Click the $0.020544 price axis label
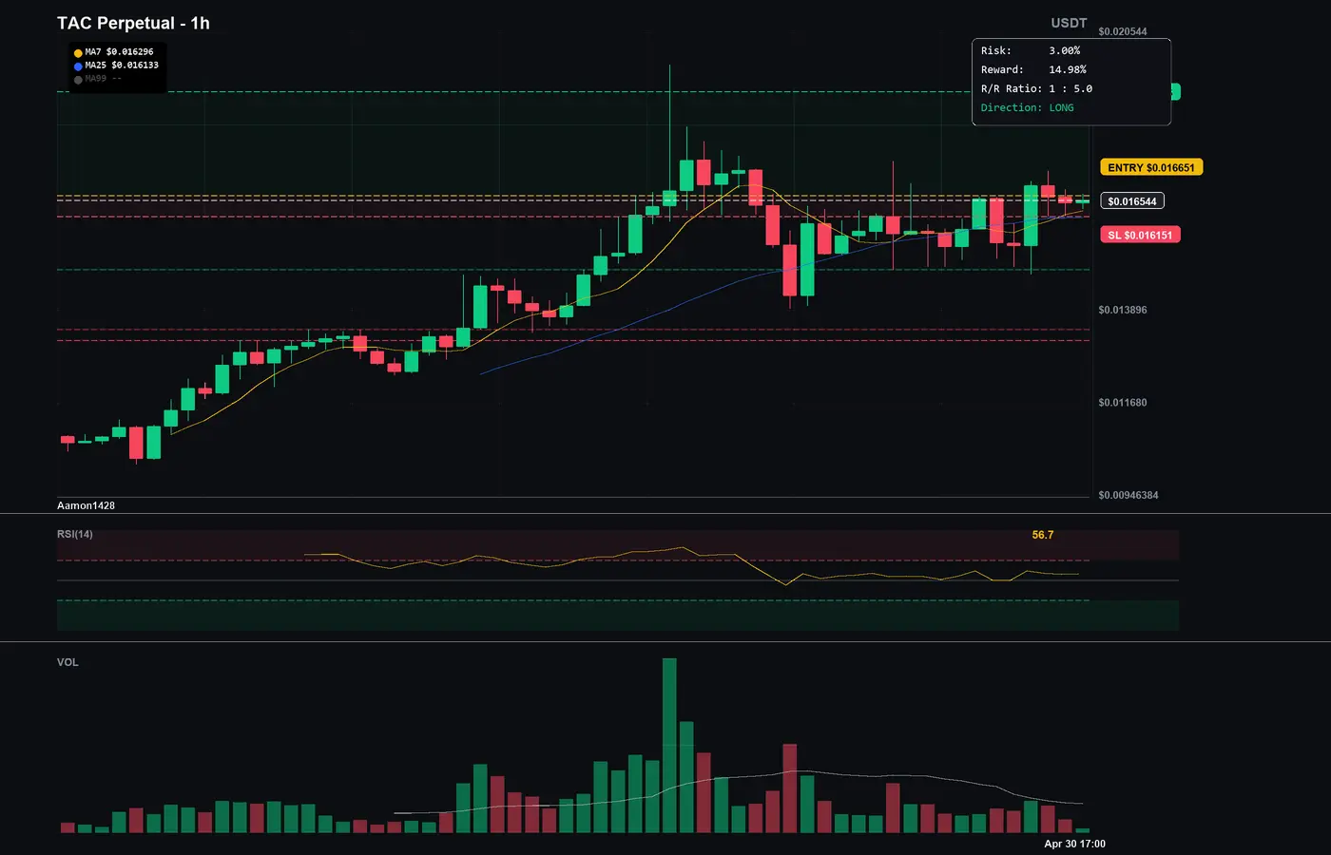 [1123, 31]
